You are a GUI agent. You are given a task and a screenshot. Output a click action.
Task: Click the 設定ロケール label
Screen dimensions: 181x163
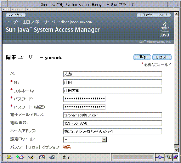[23, 139]
